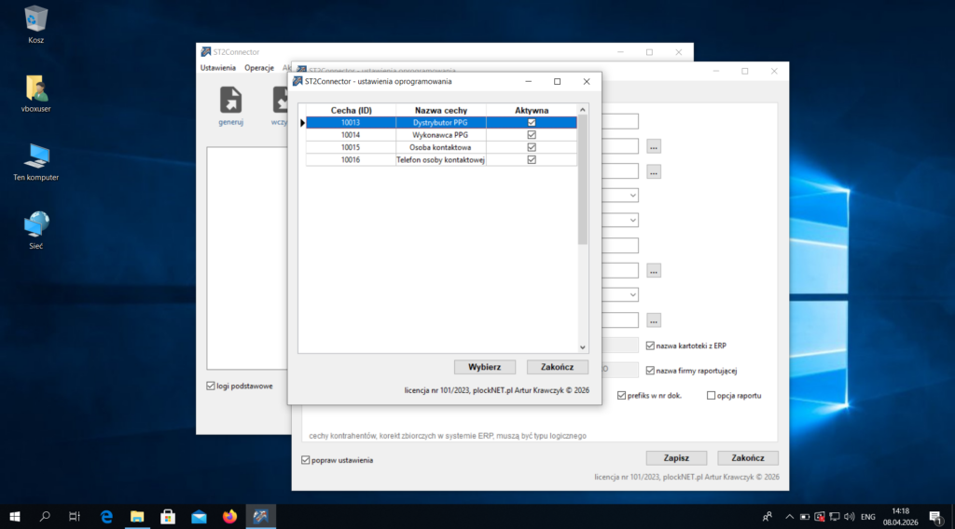
Task: Toggle Aktywna checkbox for Wykonawca PPG
Action: [x=532, y=135]
